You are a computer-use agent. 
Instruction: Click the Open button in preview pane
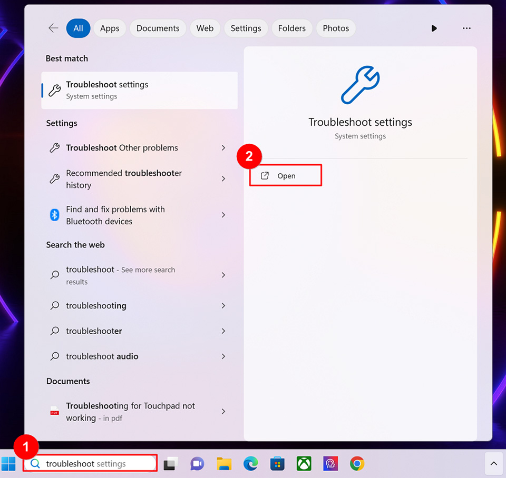point(286,176)
